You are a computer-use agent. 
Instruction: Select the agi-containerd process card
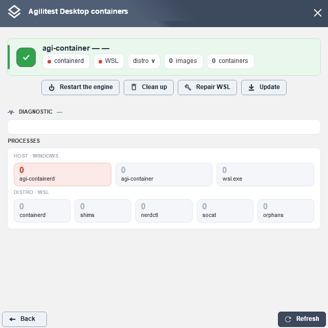click(62, 174)
